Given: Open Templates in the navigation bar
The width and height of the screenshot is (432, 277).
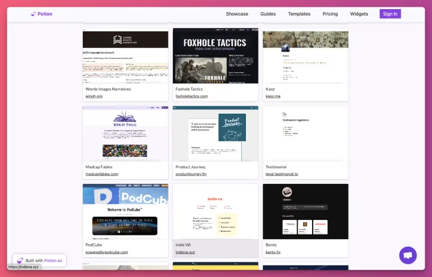Looking at the screenshot, I should click(x=299, y=14).
